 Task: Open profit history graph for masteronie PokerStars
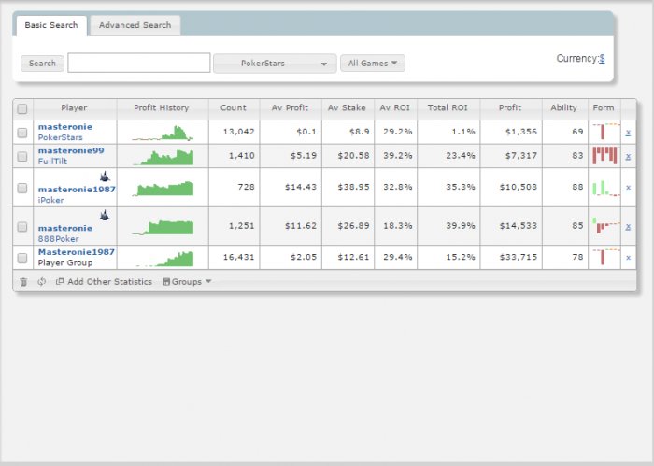(163, 133)
